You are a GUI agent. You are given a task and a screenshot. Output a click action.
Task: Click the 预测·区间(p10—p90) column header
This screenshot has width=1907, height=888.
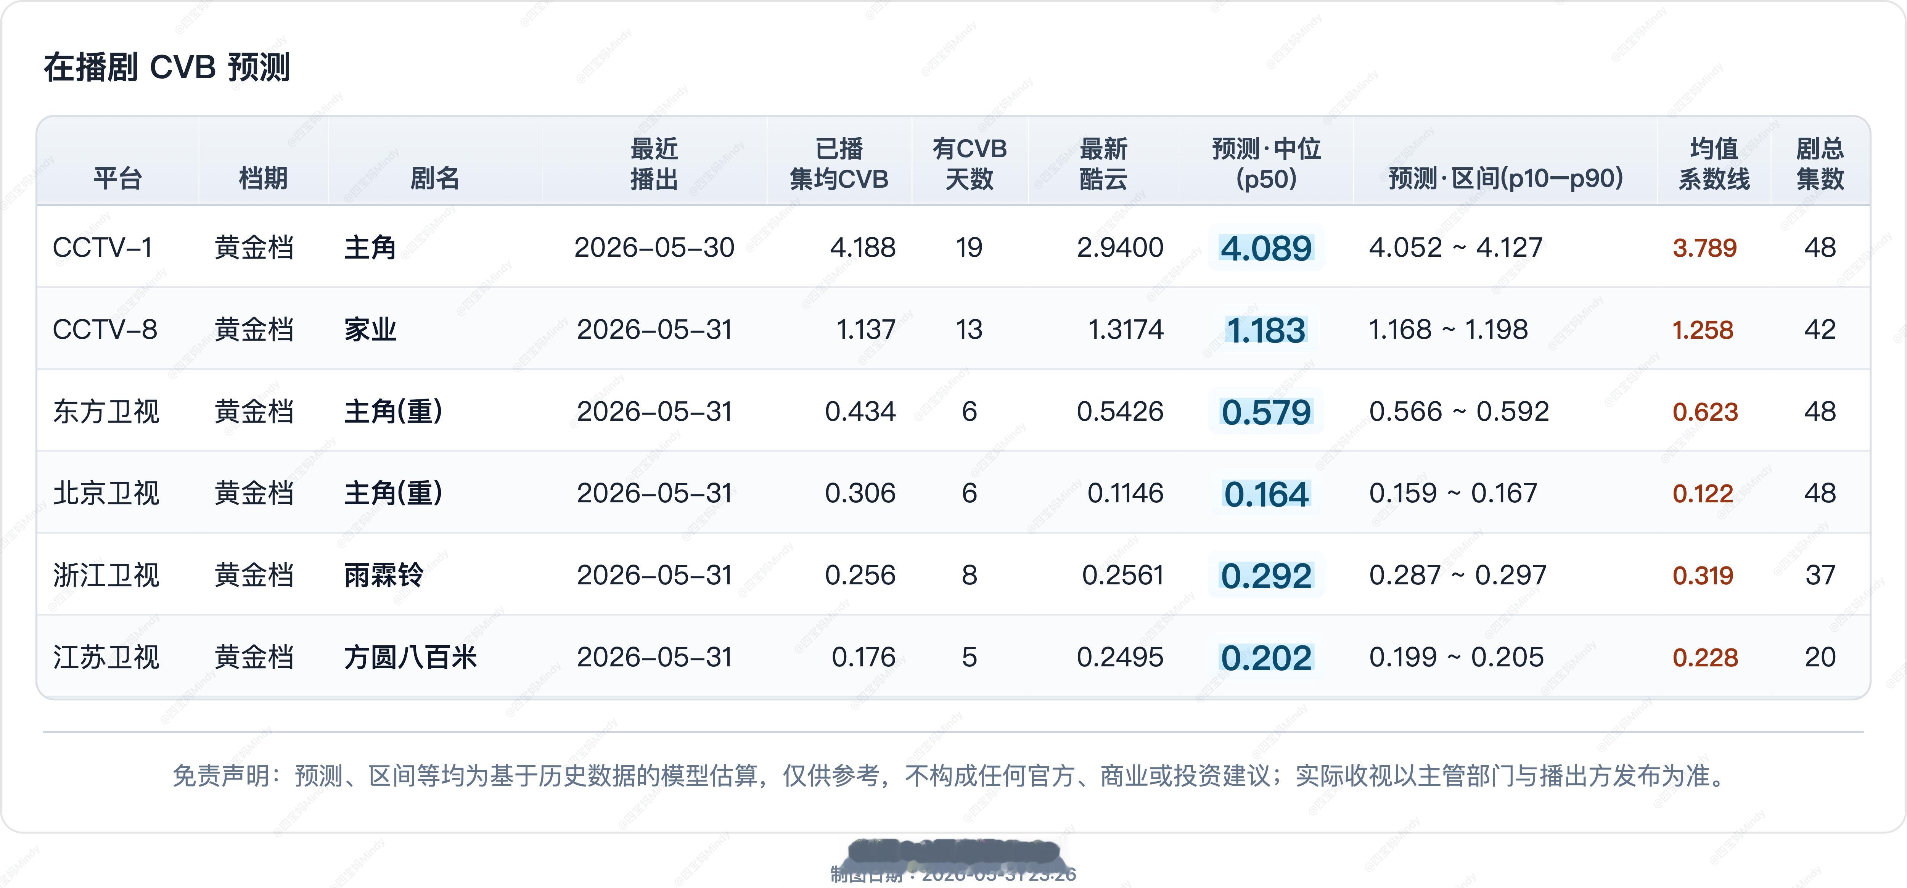(x=1505, y=179)
